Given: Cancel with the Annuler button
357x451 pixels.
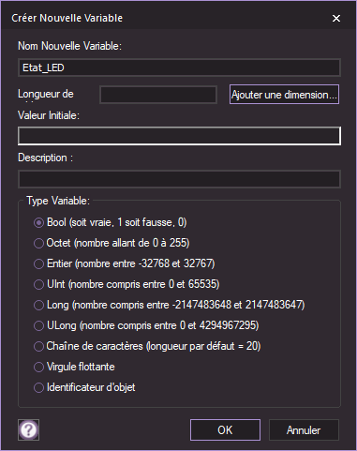Looking at the screenshot, I should coord(304,430).
